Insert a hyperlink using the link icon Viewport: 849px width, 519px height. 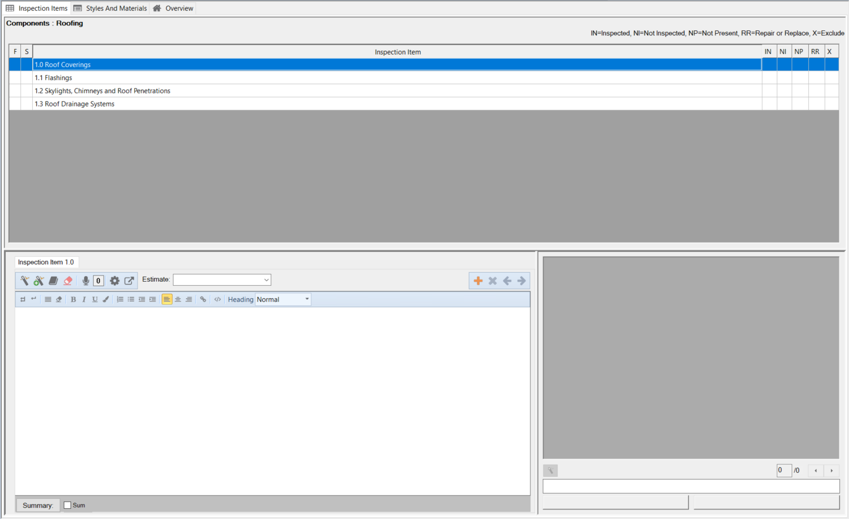pos(203,299)
